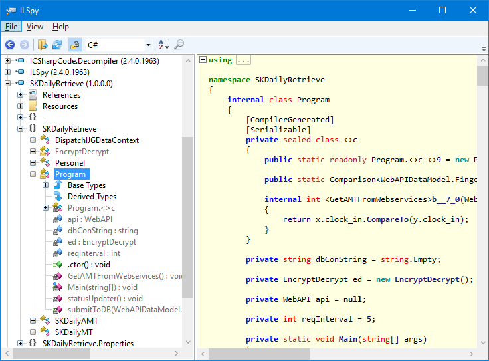Click the References icon

click(x=33, y=94)
